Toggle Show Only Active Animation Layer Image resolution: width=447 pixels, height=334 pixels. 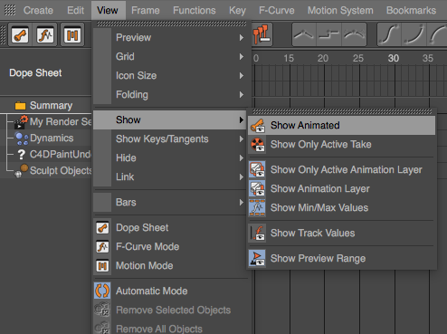tap(341, 169)
